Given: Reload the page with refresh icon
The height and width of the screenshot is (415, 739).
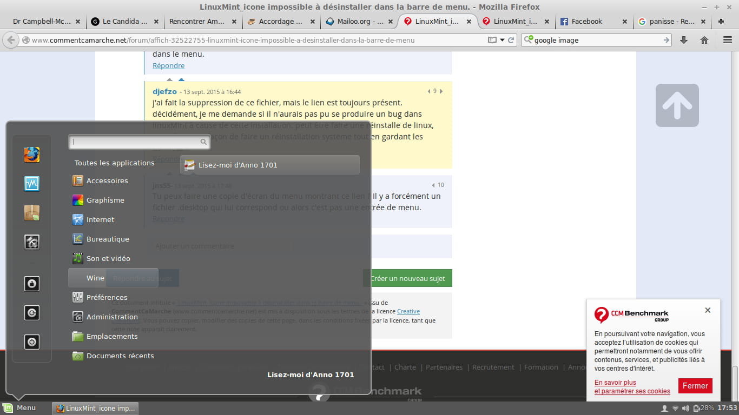Looking at the screenshot, I should [511, 40].
